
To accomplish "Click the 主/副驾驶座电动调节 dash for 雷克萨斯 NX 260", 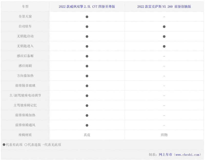I will pyautogui.click(x=164, y=96).
